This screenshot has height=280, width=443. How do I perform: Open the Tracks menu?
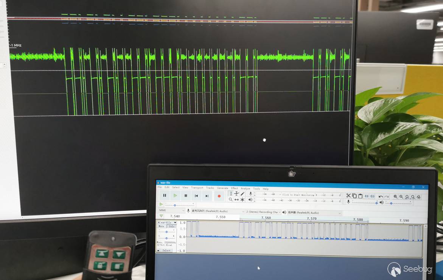click(x=210, y=188)
